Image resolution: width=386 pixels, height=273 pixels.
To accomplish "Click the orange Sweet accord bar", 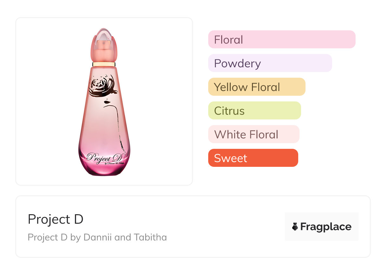I will 253,158.
